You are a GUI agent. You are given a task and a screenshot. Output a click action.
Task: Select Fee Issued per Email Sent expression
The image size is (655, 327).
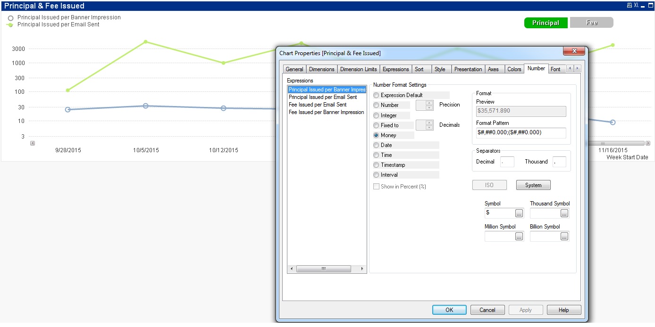point(327,105)
